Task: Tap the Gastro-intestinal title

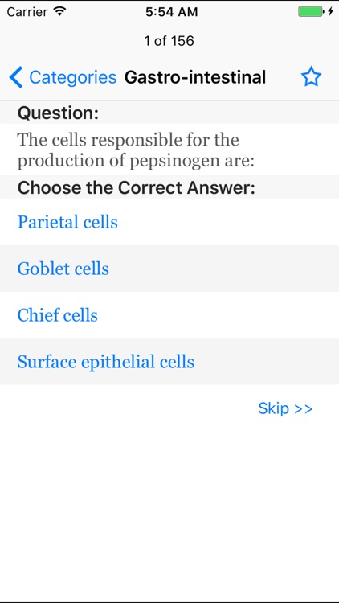Action: coord(195,77)
